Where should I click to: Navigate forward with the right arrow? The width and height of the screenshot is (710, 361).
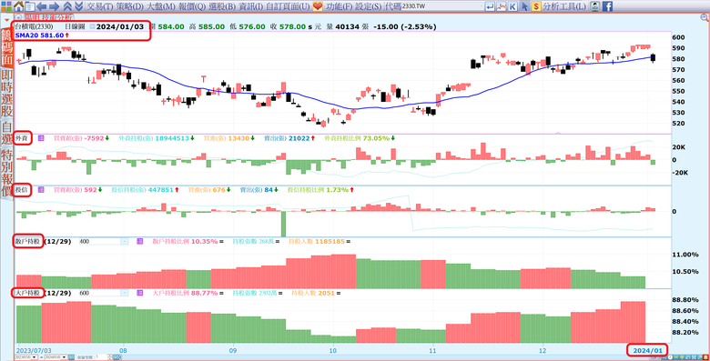(x=55, y=6)
